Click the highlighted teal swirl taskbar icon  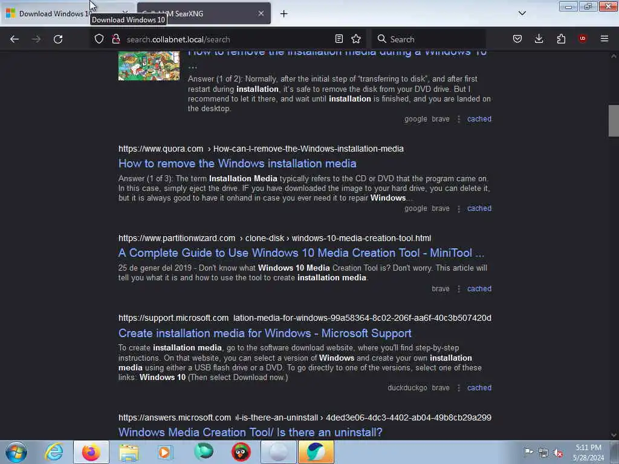pyautogui.click(x=316, y=452)
